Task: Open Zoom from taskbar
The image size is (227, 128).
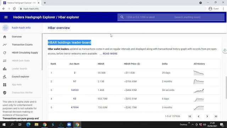Action: (x=69, y=124)
